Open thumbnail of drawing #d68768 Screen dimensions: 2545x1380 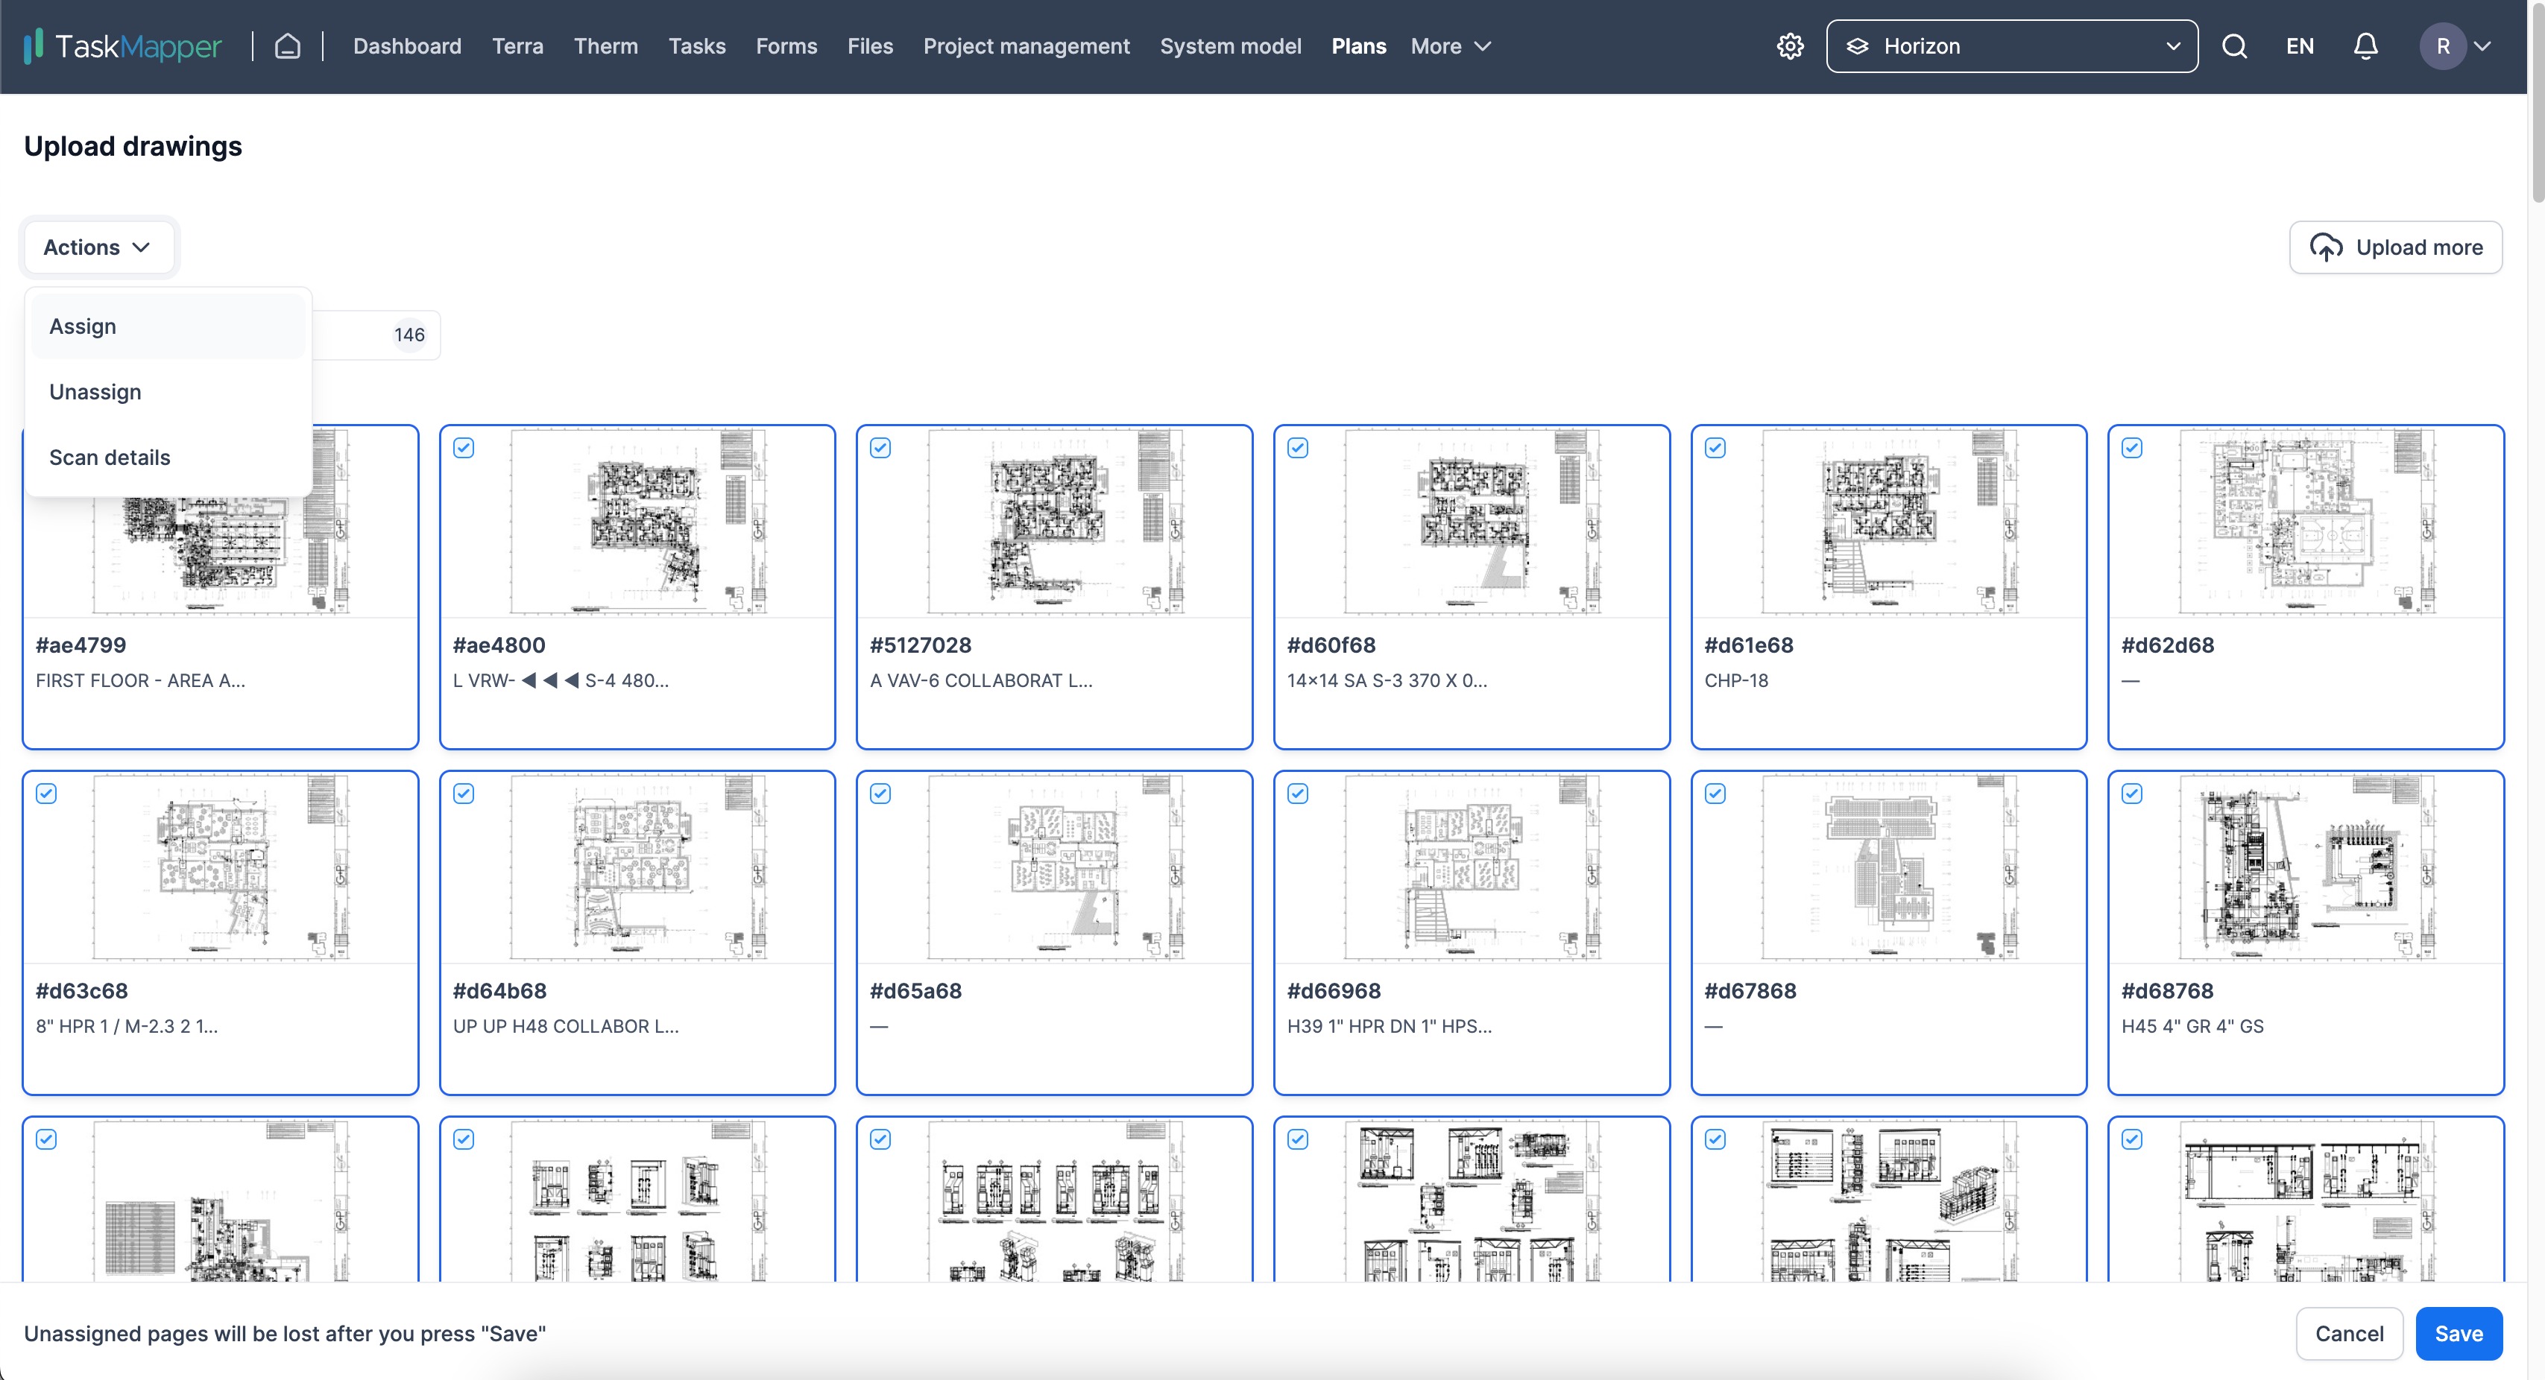click(x=2306, y=867)
